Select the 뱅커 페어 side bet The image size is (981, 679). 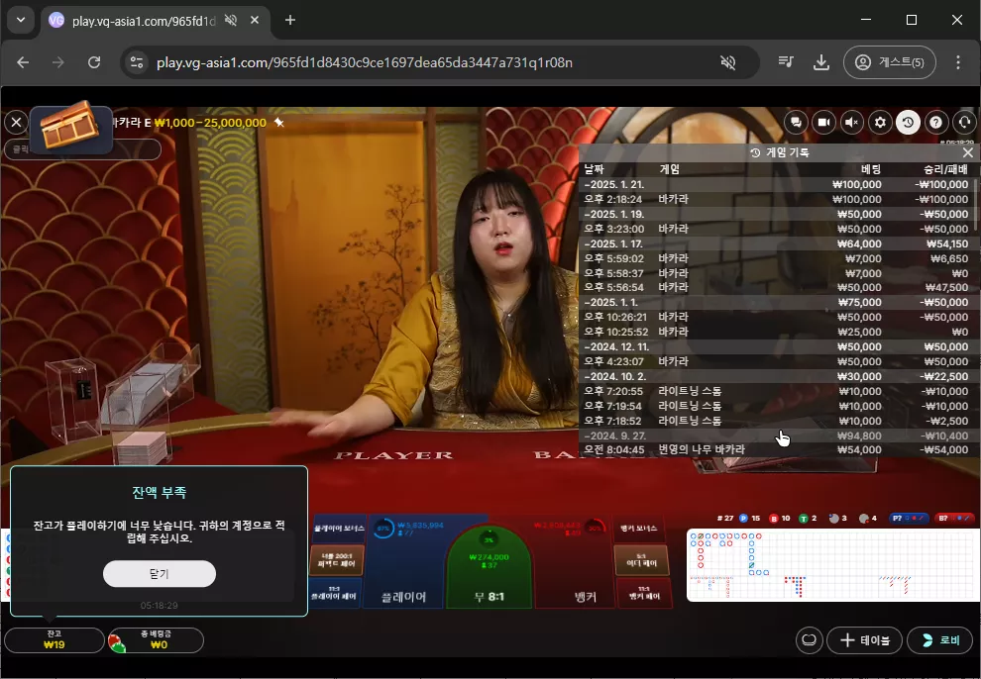tap(644, 593)
